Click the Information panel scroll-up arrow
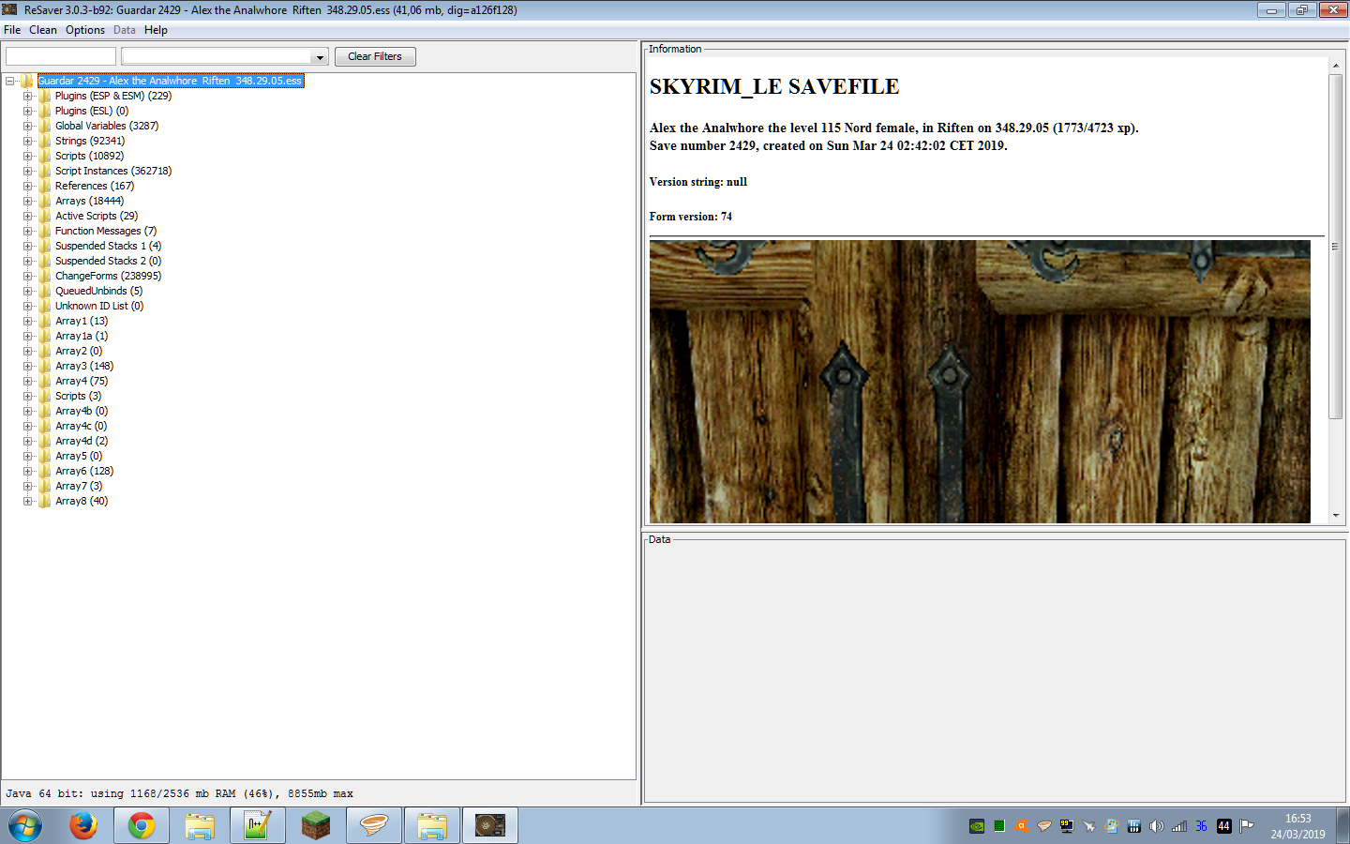 1336,66
